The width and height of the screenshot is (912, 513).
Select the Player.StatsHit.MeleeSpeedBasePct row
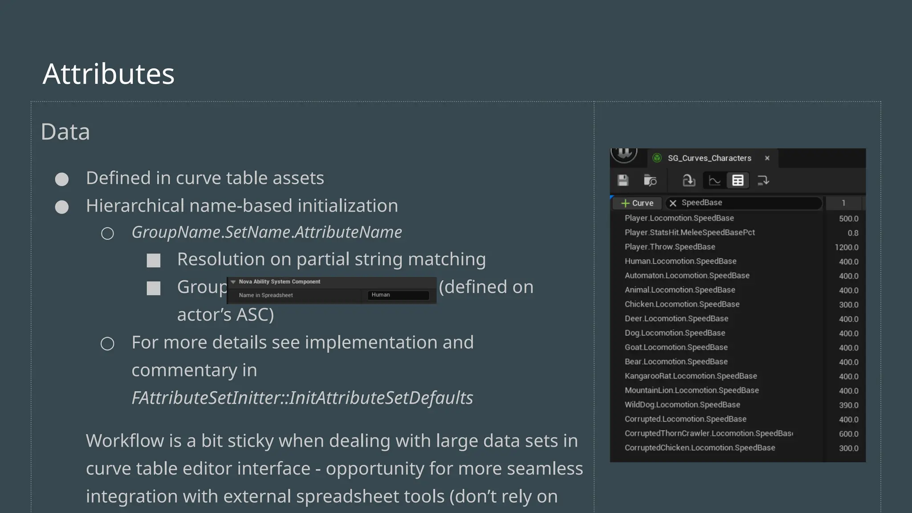737,232
